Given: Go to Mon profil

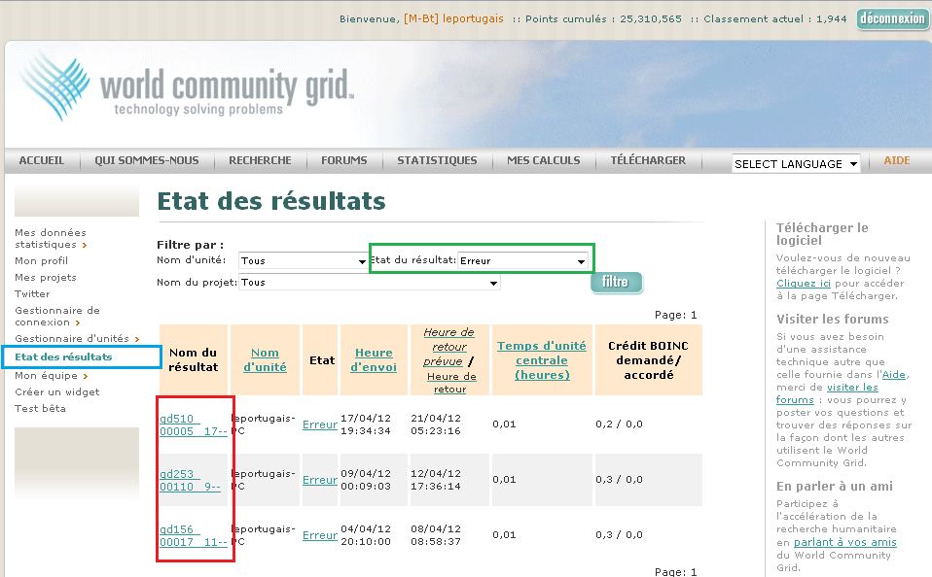Looking at the screenshot, I should (x=42, y=260).
